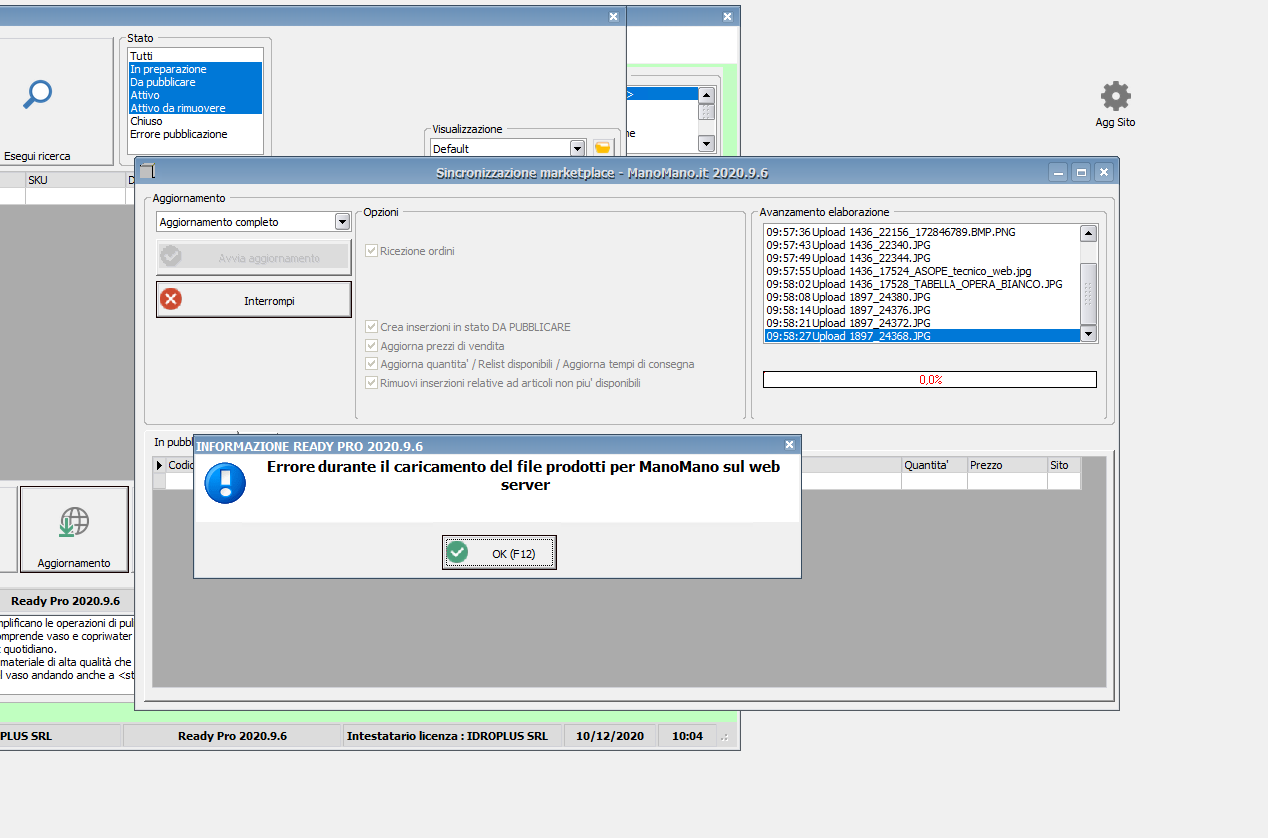This screenshot has width=1268, height=838.
Task: Select Tutti in the Stato list
Action: click(x=196, y=56)
